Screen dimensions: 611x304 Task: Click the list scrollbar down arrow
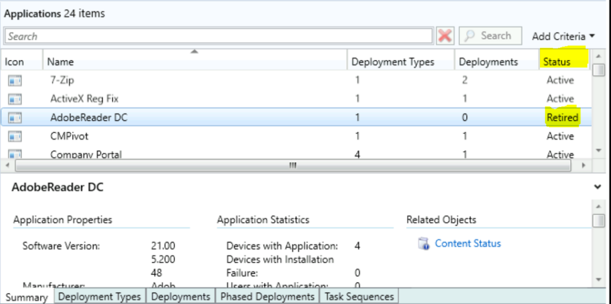click(x=598, y=151)
